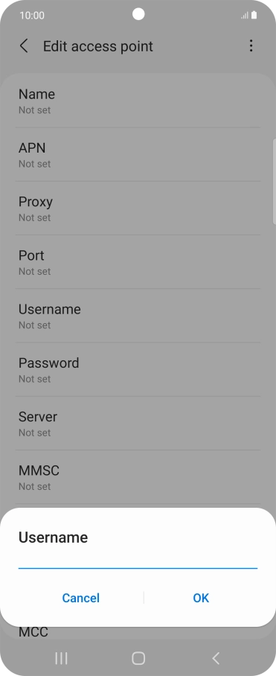Tap the Username row in settings list
Screen dimensions: 276x676
pos(138,316)
